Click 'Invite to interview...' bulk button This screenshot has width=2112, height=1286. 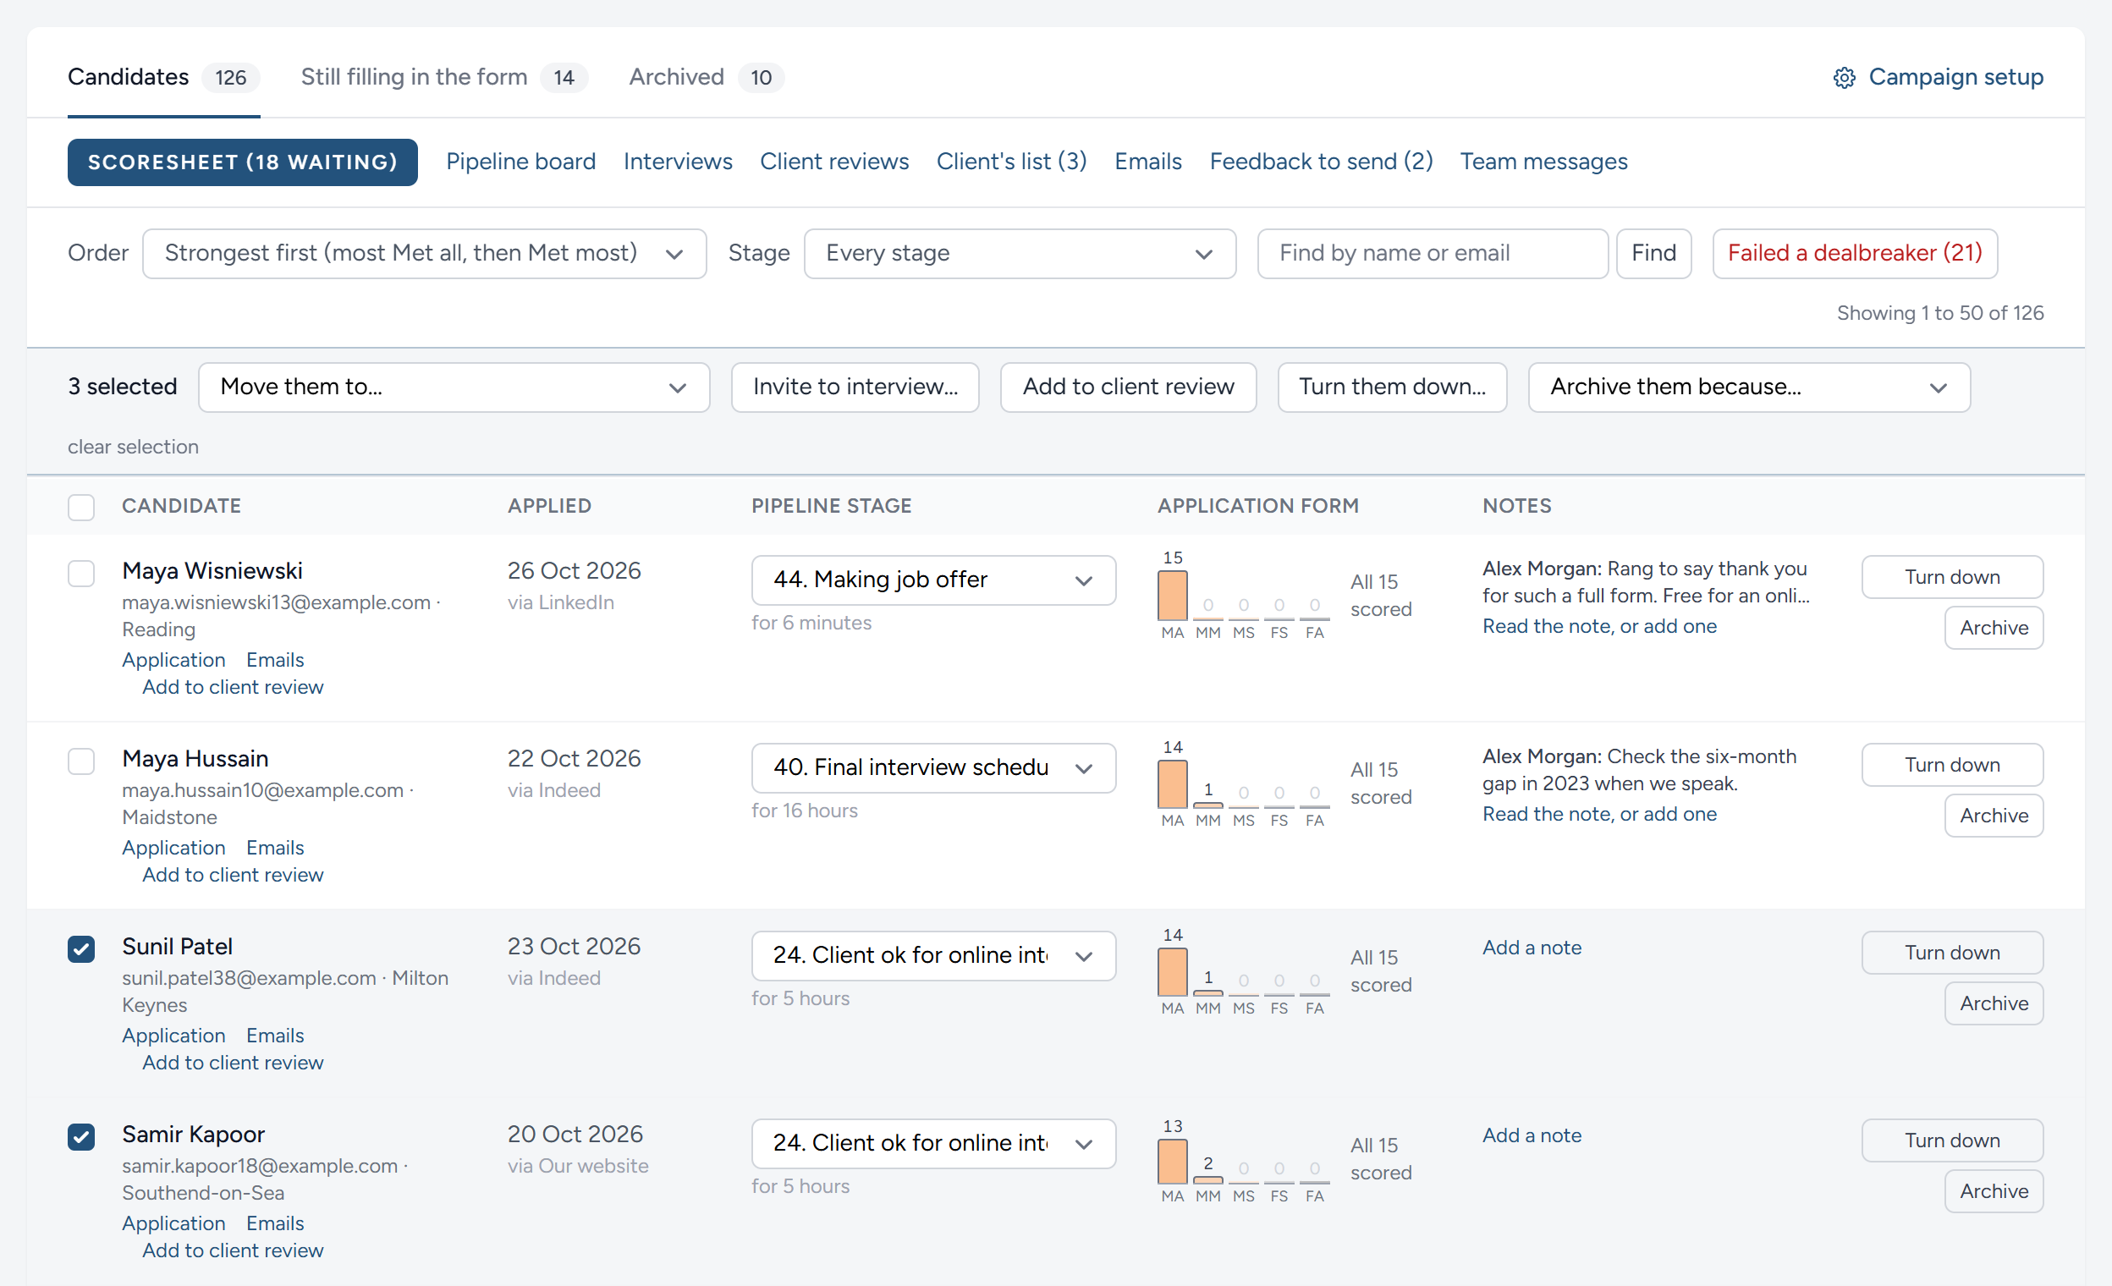pyautogui.click(x=855, y=387)
